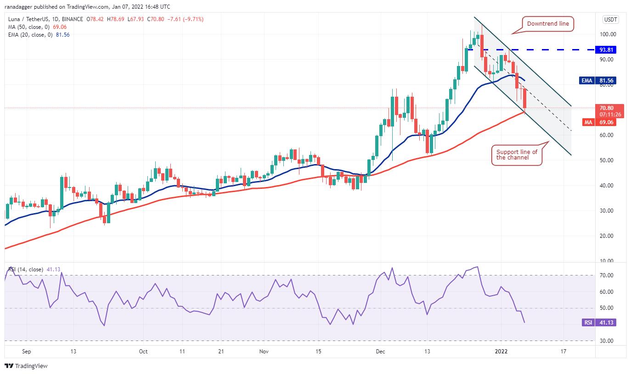Click the 'Nov' date label on the time axis
This screenshot has height=374, width=631.
(x=264, y=352)
